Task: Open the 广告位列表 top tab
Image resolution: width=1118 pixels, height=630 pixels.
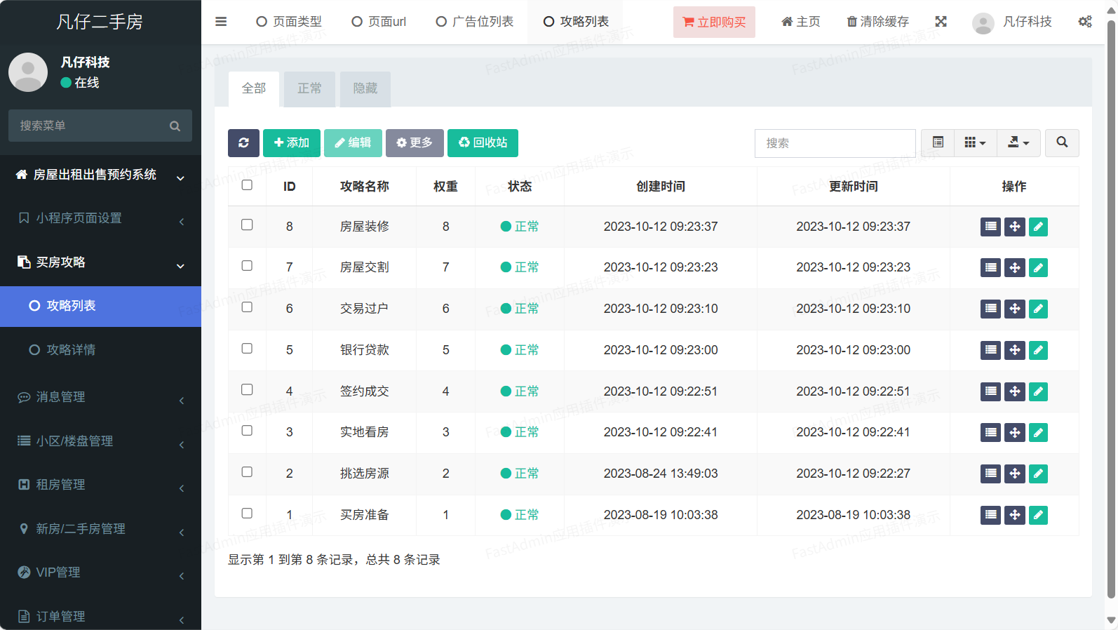Action: (475, 22)
